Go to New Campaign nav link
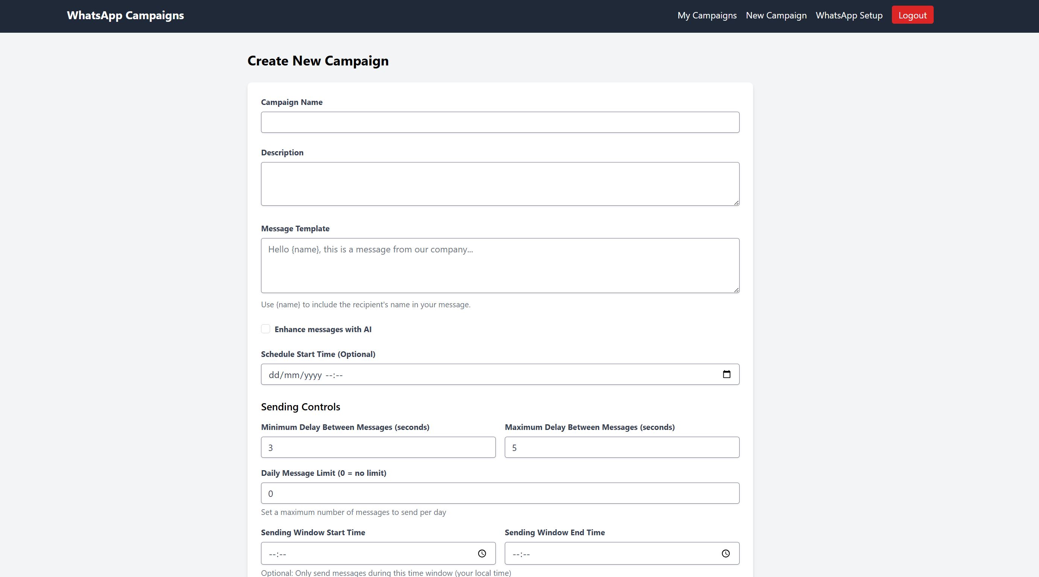The width and height of the screenshot is (1039, 577). 776,15
